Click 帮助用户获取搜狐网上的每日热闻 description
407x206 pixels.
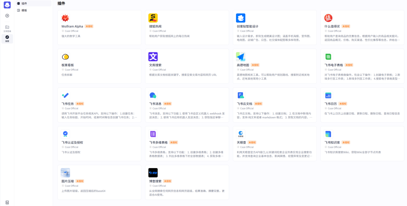[169, 36]
